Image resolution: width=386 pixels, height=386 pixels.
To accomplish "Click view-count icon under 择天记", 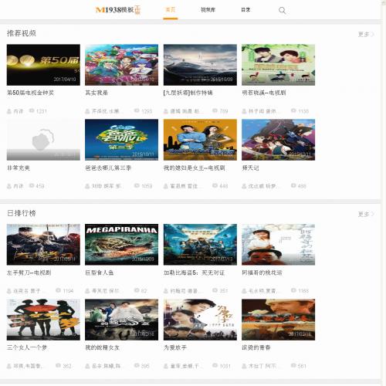I will coord(293,186).
